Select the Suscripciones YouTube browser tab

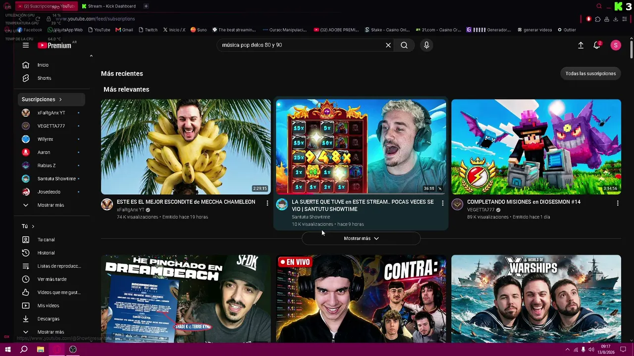[x=46, y=6]
